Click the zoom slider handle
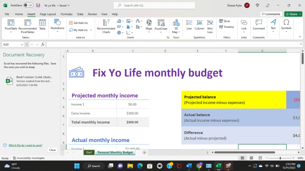 280,158
